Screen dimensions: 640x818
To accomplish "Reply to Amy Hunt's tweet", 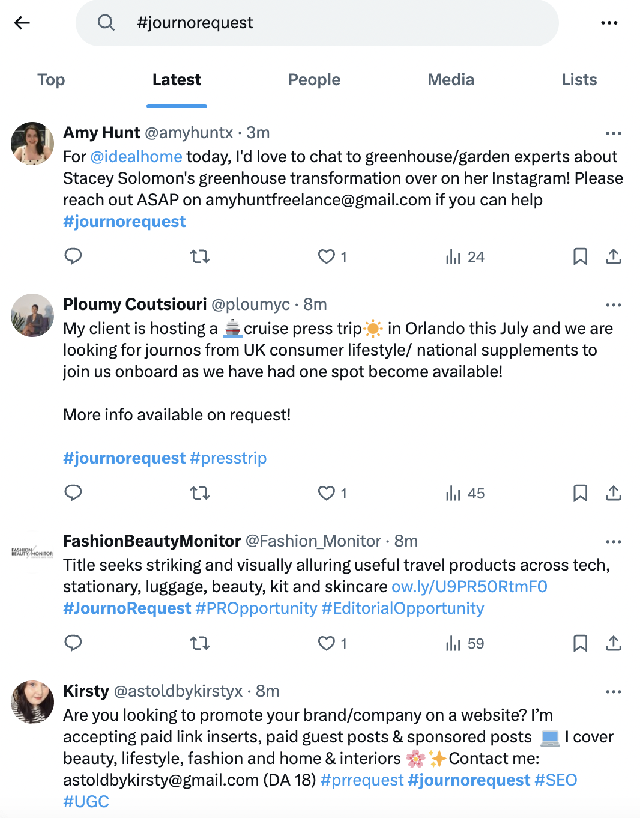I will coord(73,256).
